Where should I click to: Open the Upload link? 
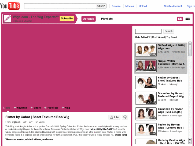pos(143,6)
